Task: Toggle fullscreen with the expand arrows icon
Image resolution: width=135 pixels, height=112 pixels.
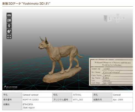Action: [x=9, y=36]
